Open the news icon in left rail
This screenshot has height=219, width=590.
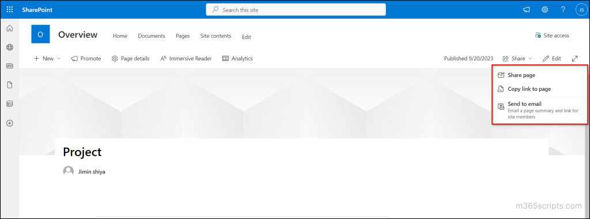(x=10, y=66)
